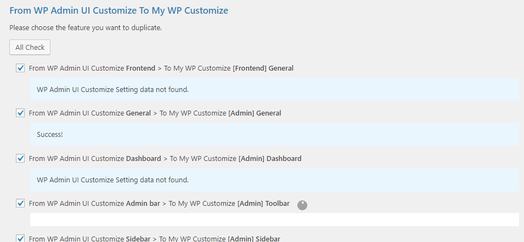Click the bold [Admin] General label text
The width and height of the screenshot is (524, 242).
point(255,113)
